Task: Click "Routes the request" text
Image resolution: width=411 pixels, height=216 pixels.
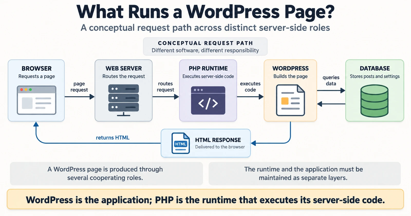Action: tap(124, 76)
